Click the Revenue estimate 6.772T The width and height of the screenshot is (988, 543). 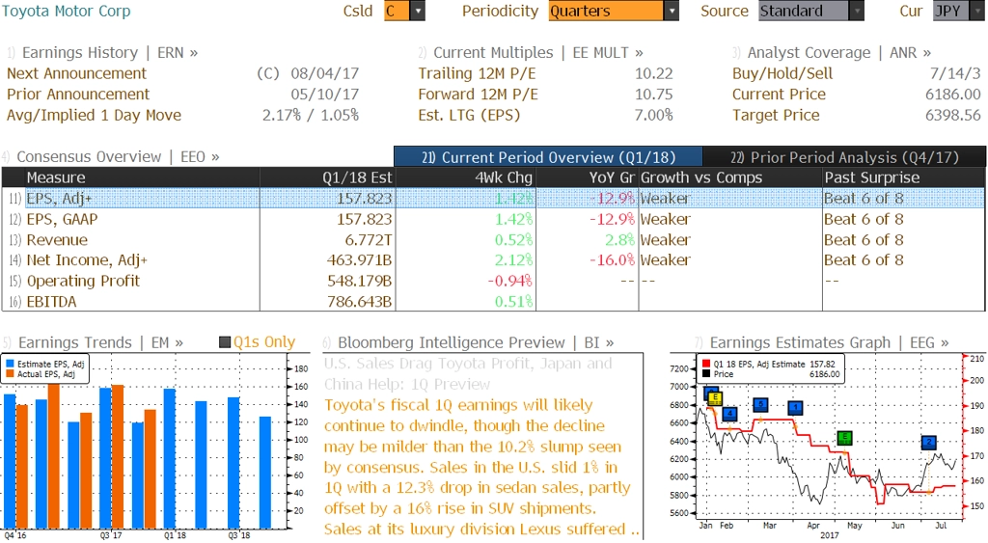tap(368, 240)
